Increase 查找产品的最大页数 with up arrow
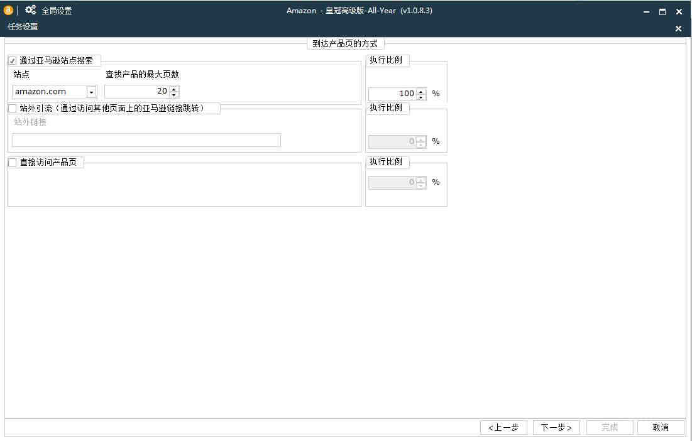 [x=174, y=89]
